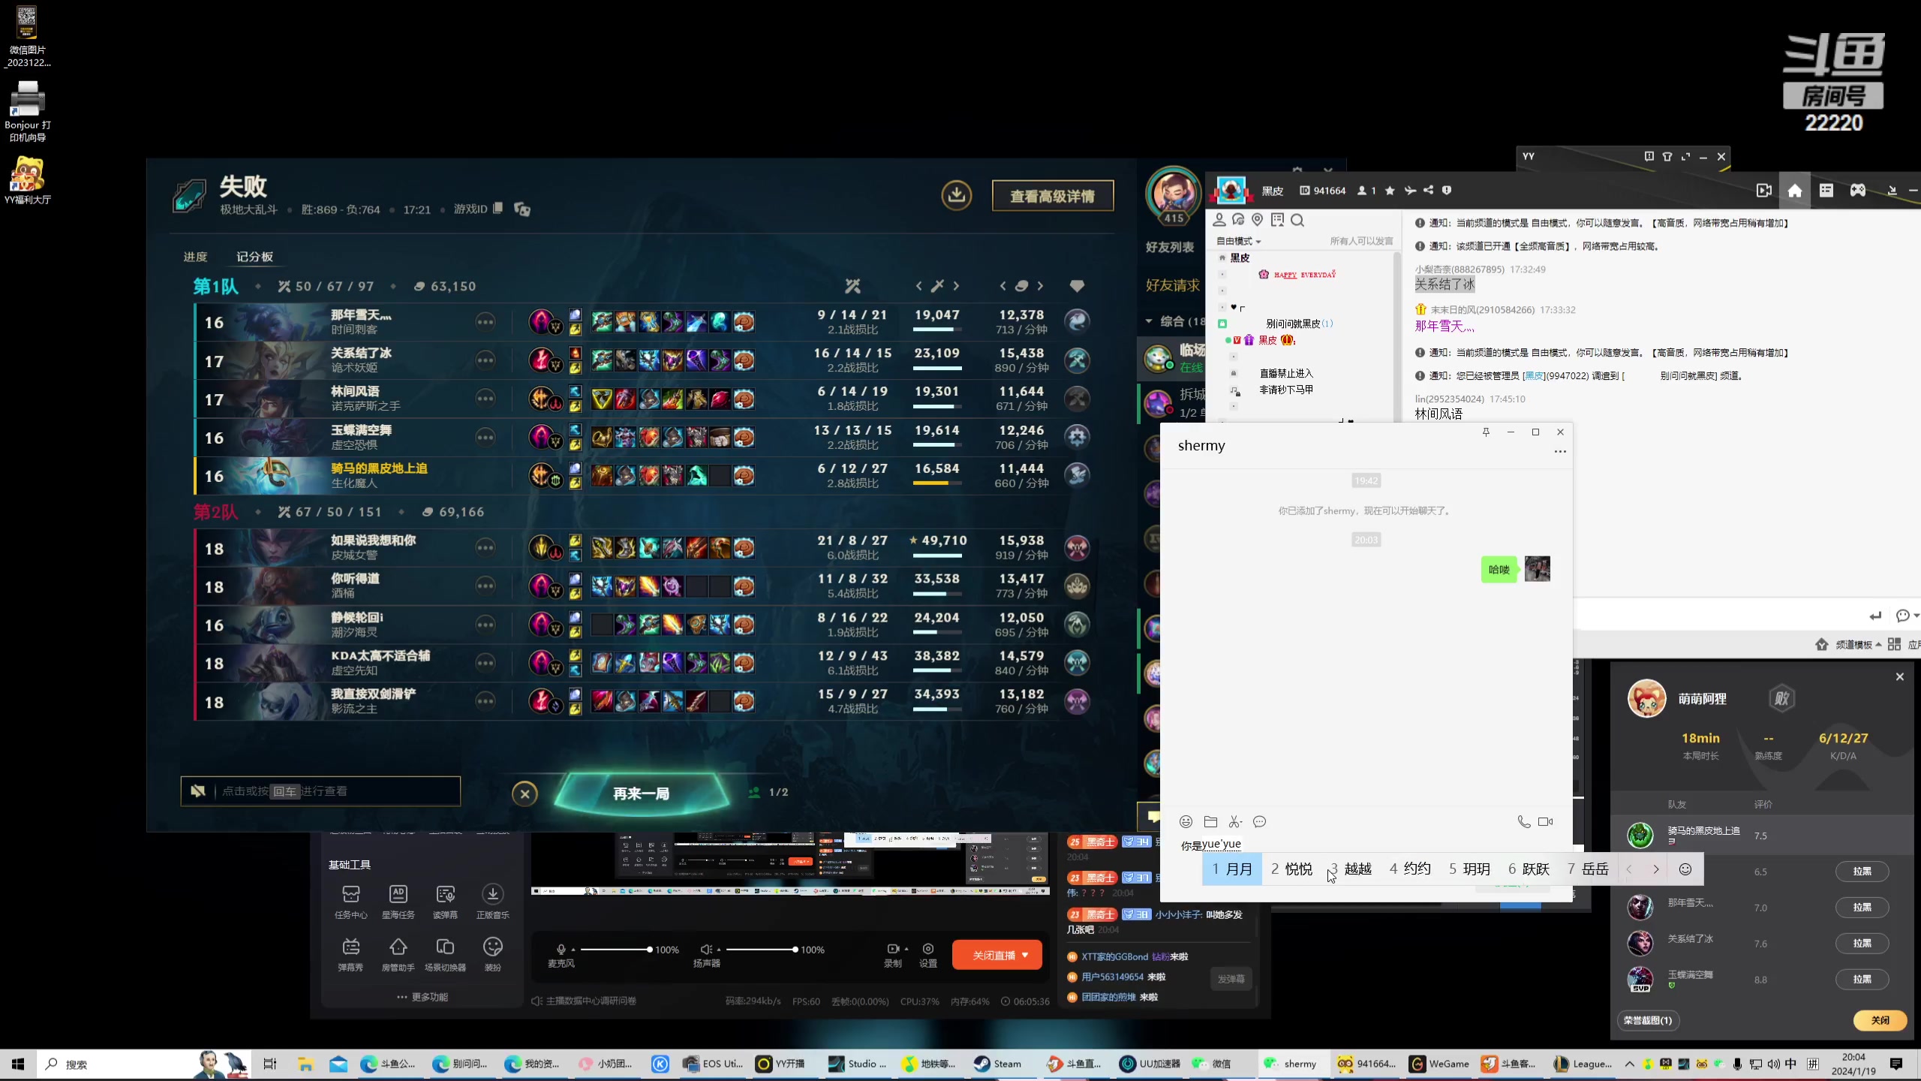Click 再来一局 play again button
Screen dimensions: 1921x1081
(x=642, y=793)
